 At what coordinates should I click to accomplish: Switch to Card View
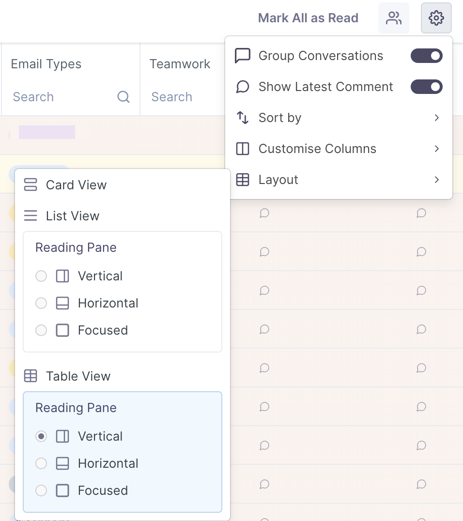tap(76, 185)
